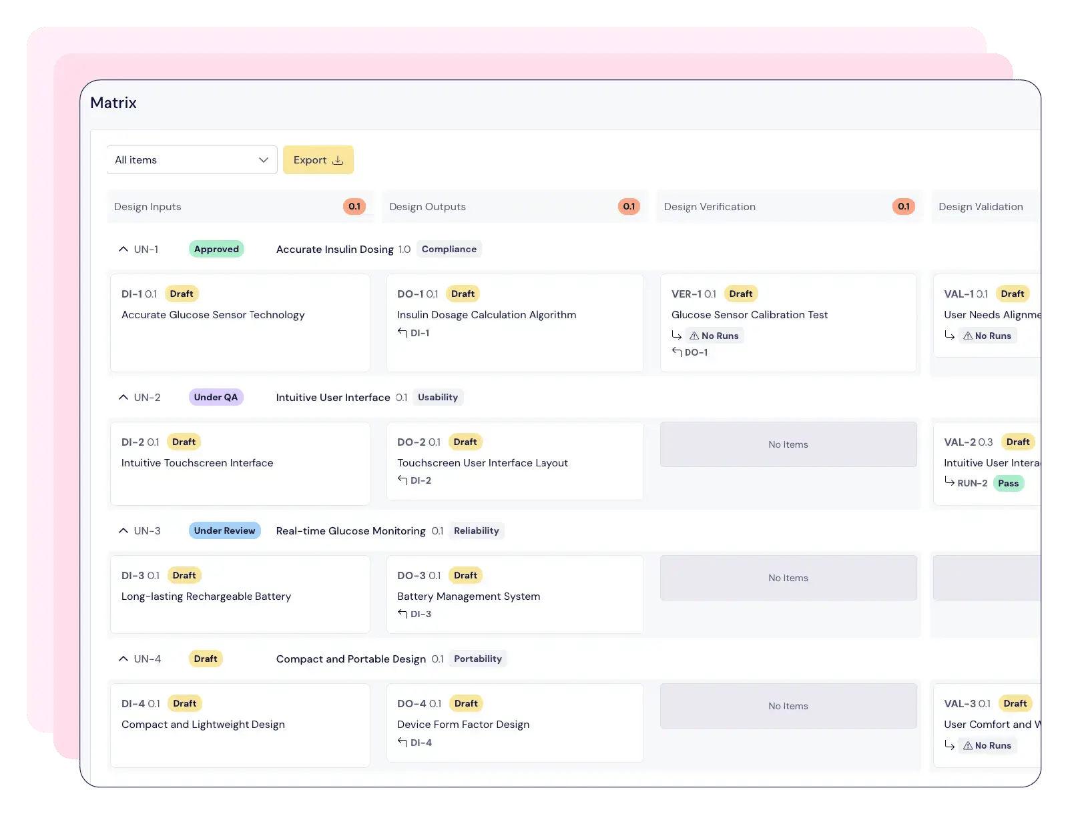Collapse the UN-2 row chevron
The height and width of the screenshot is (814, 1068).
(123, 397)
